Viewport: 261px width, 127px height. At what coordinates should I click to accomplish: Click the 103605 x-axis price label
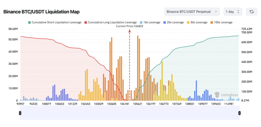tap(112, 104)
